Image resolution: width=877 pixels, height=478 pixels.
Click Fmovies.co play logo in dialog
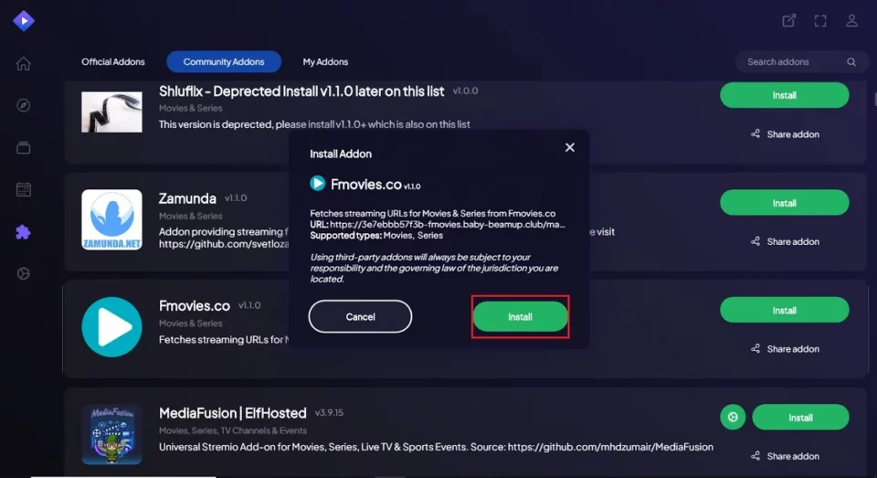(x=318, y=184)
